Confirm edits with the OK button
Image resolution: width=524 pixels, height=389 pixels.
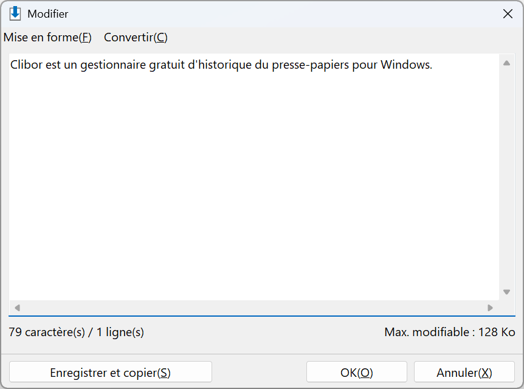[x=357, y=371]
